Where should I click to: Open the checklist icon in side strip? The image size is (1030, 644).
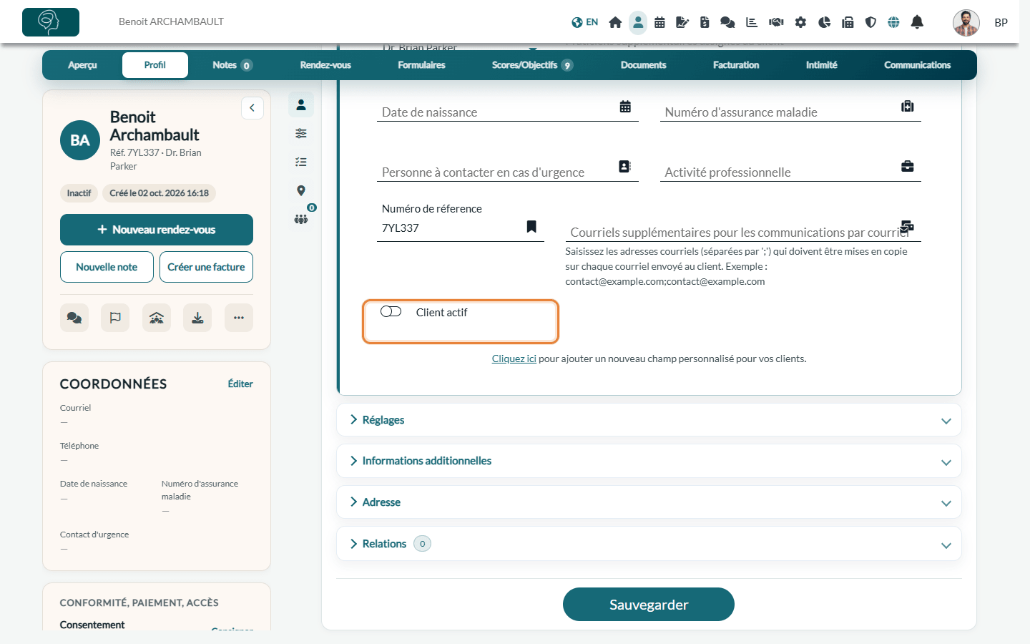tap(301, 162)
